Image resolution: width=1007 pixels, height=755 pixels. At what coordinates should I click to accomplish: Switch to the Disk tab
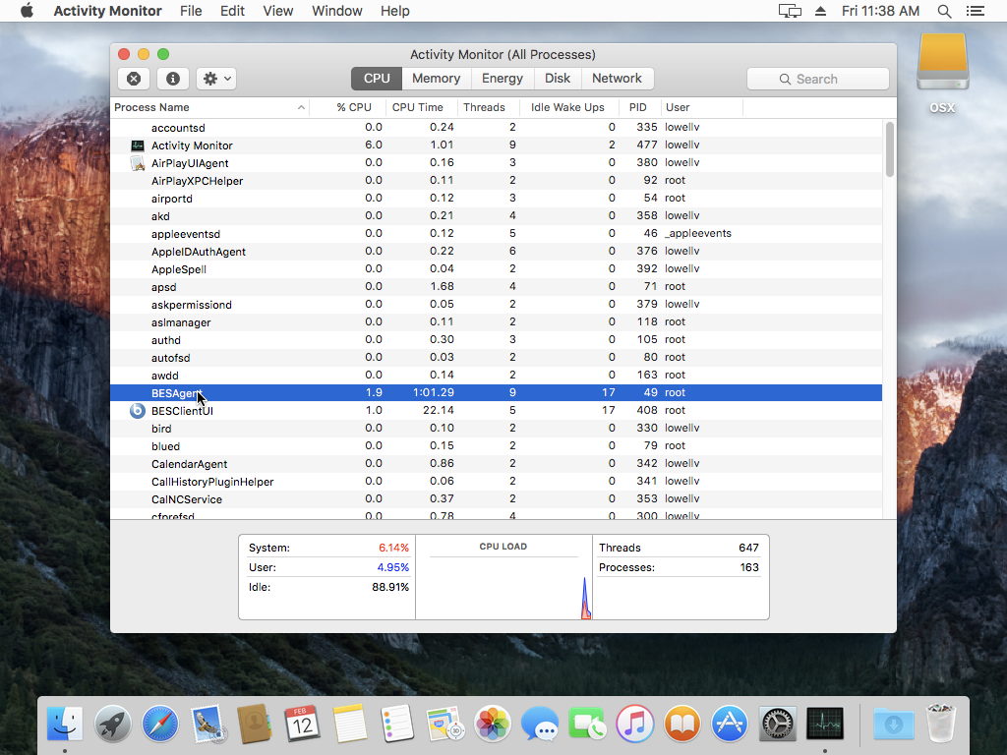[x=558, y=79]
